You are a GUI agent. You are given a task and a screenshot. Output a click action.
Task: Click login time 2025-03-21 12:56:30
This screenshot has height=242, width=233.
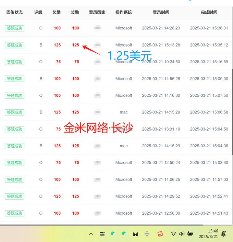tap(161, 213)
